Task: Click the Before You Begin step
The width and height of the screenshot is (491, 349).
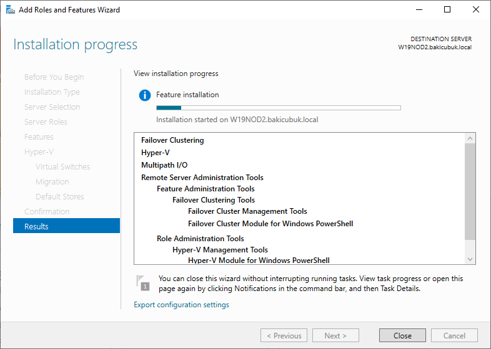Action: [54, 77]
